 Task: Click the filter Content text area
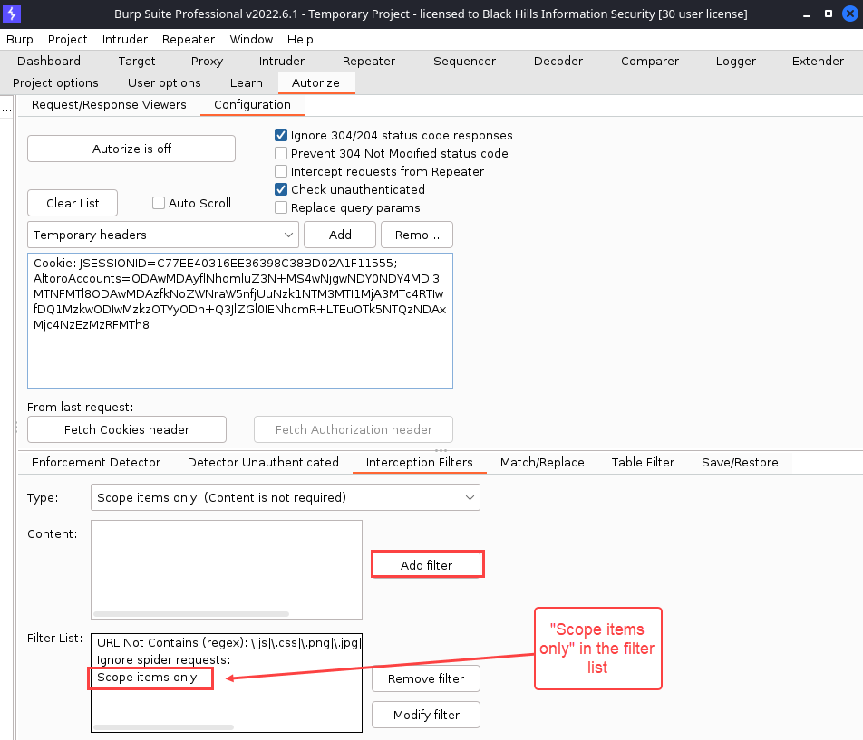point(226,563)
